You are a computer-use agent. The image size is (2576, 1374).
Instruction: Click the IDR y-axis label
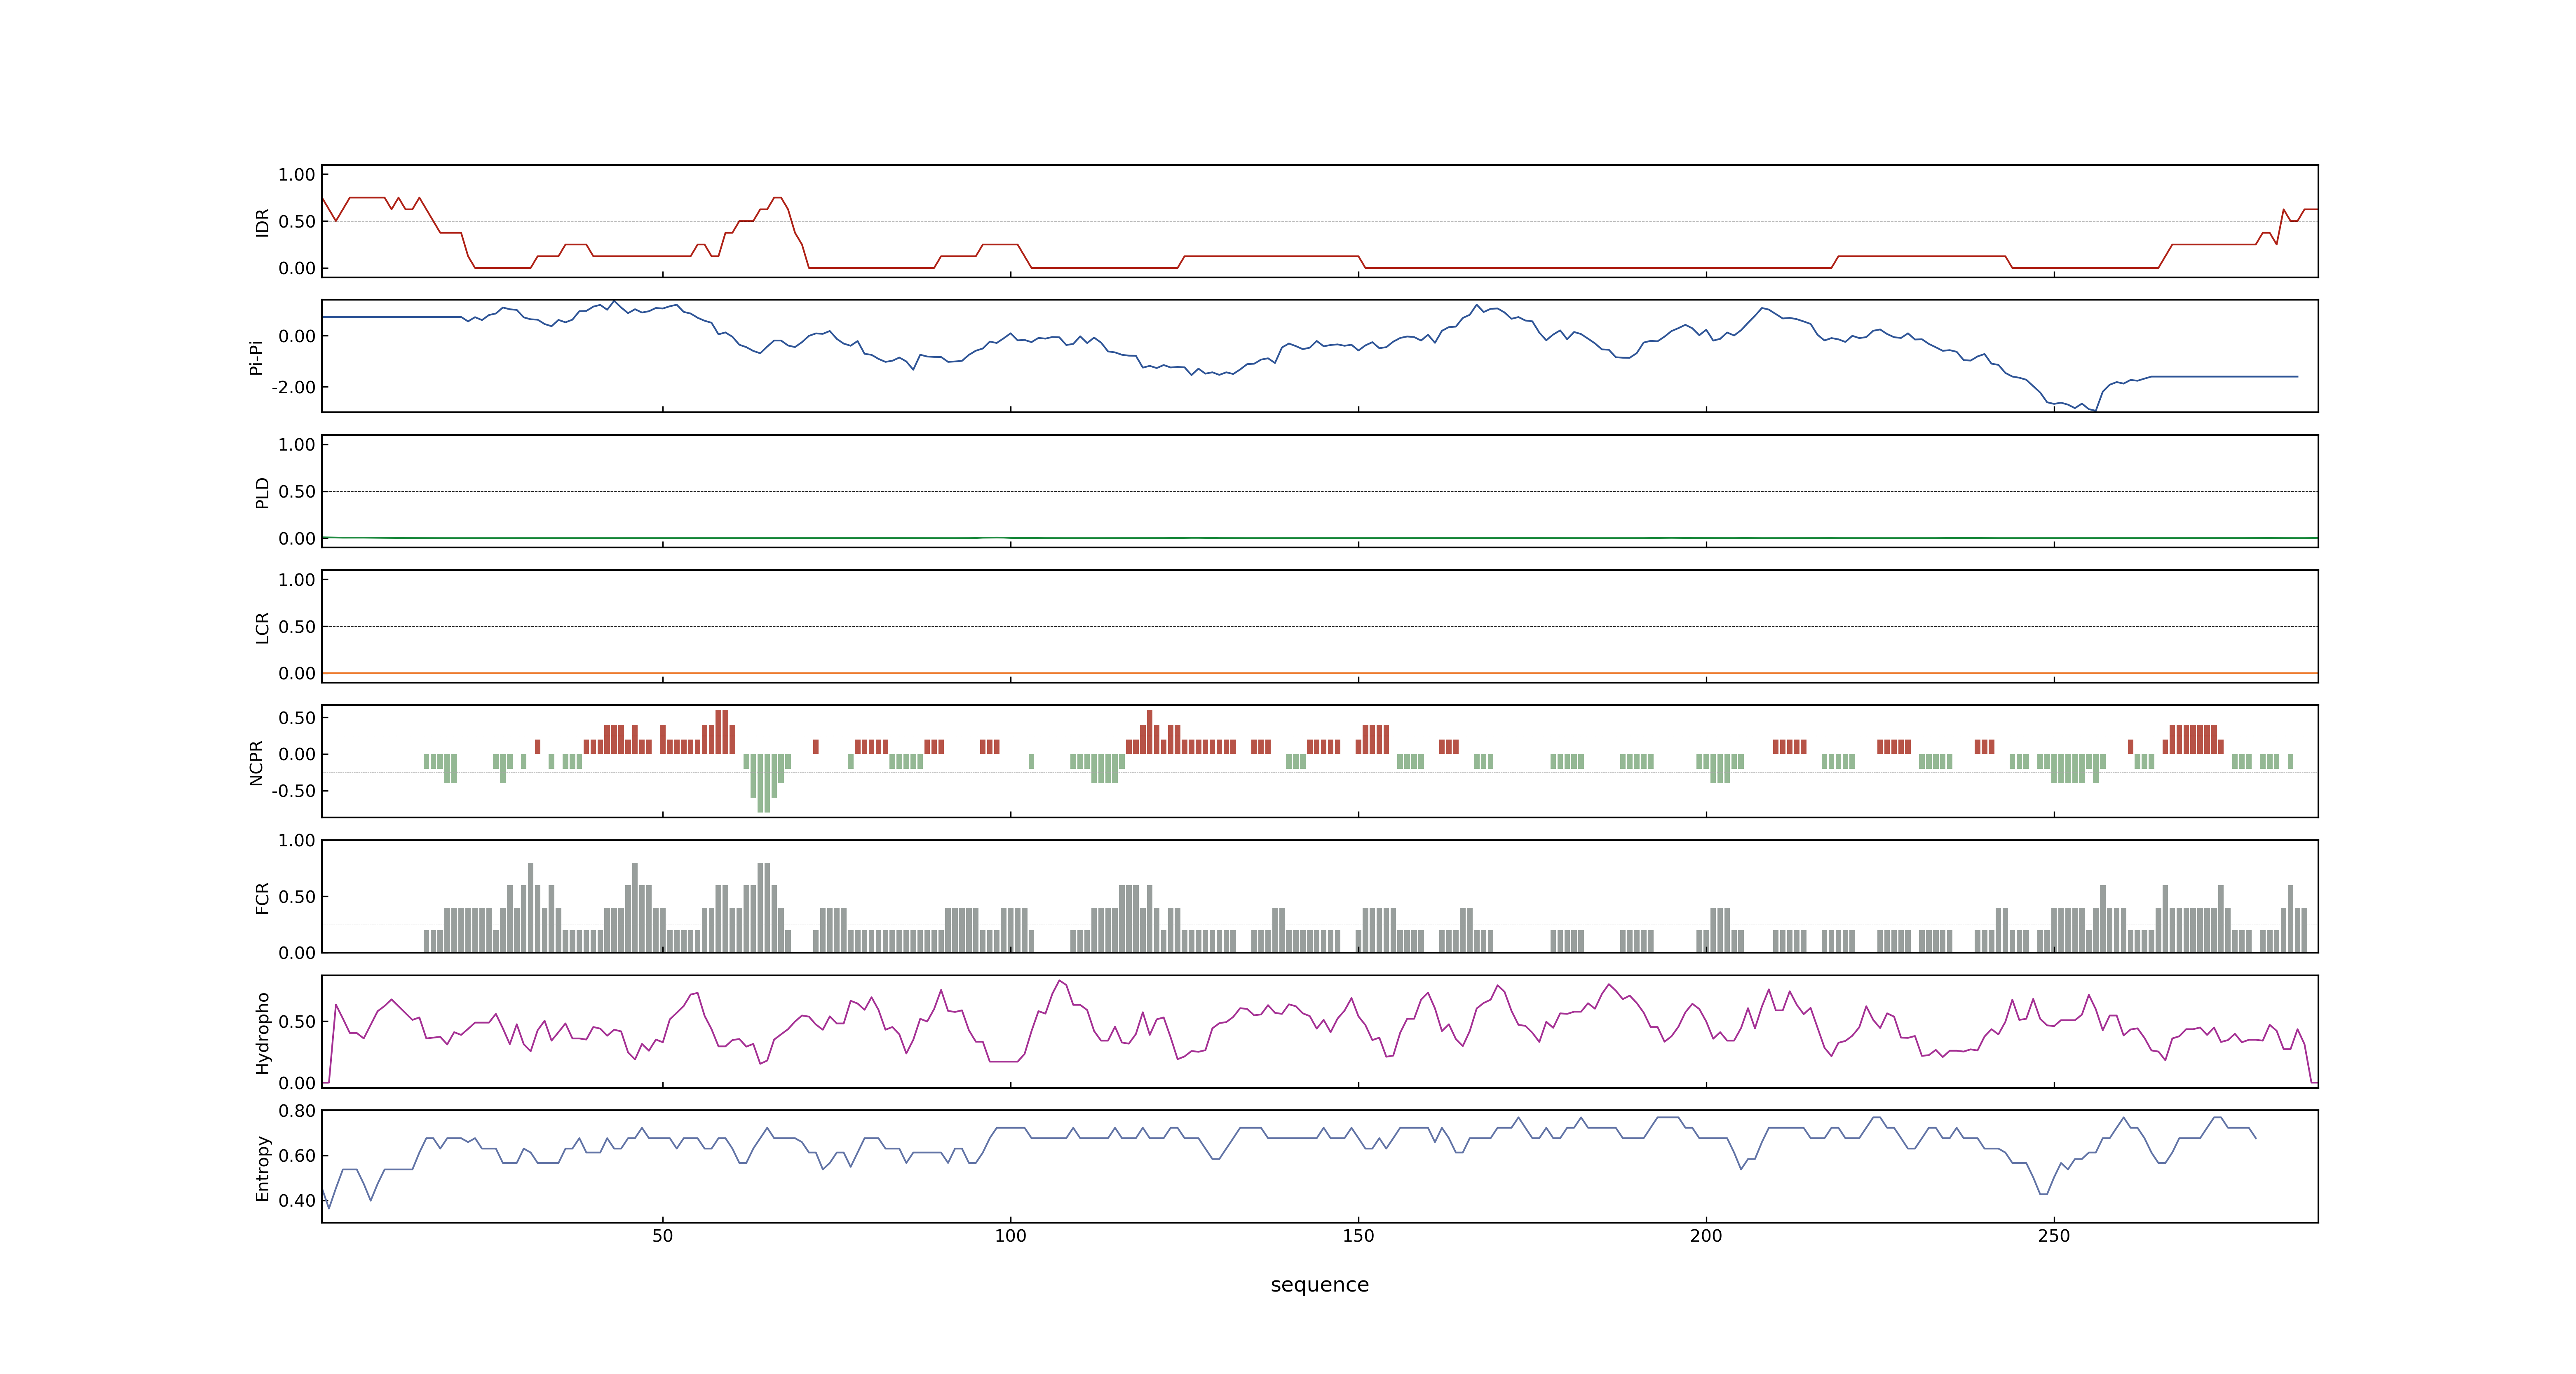click(x=262, y=222)
